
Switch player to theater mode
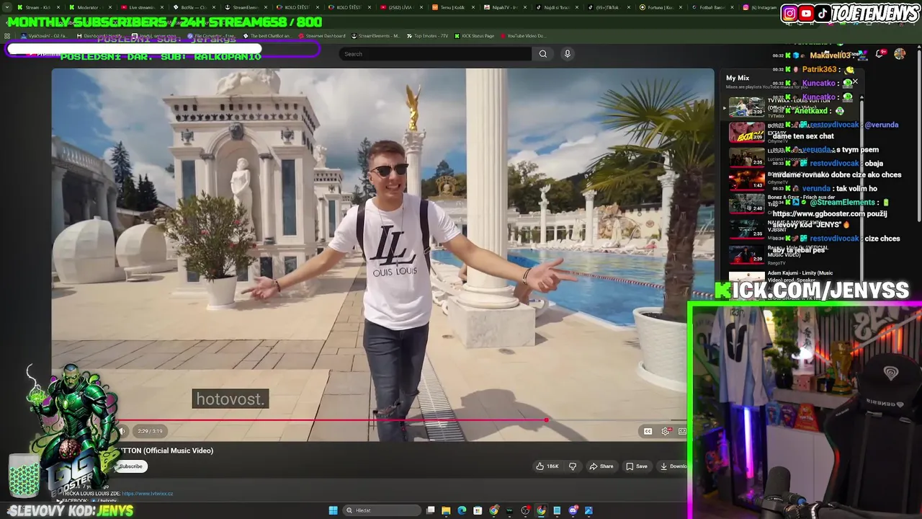tap(682, 431)
